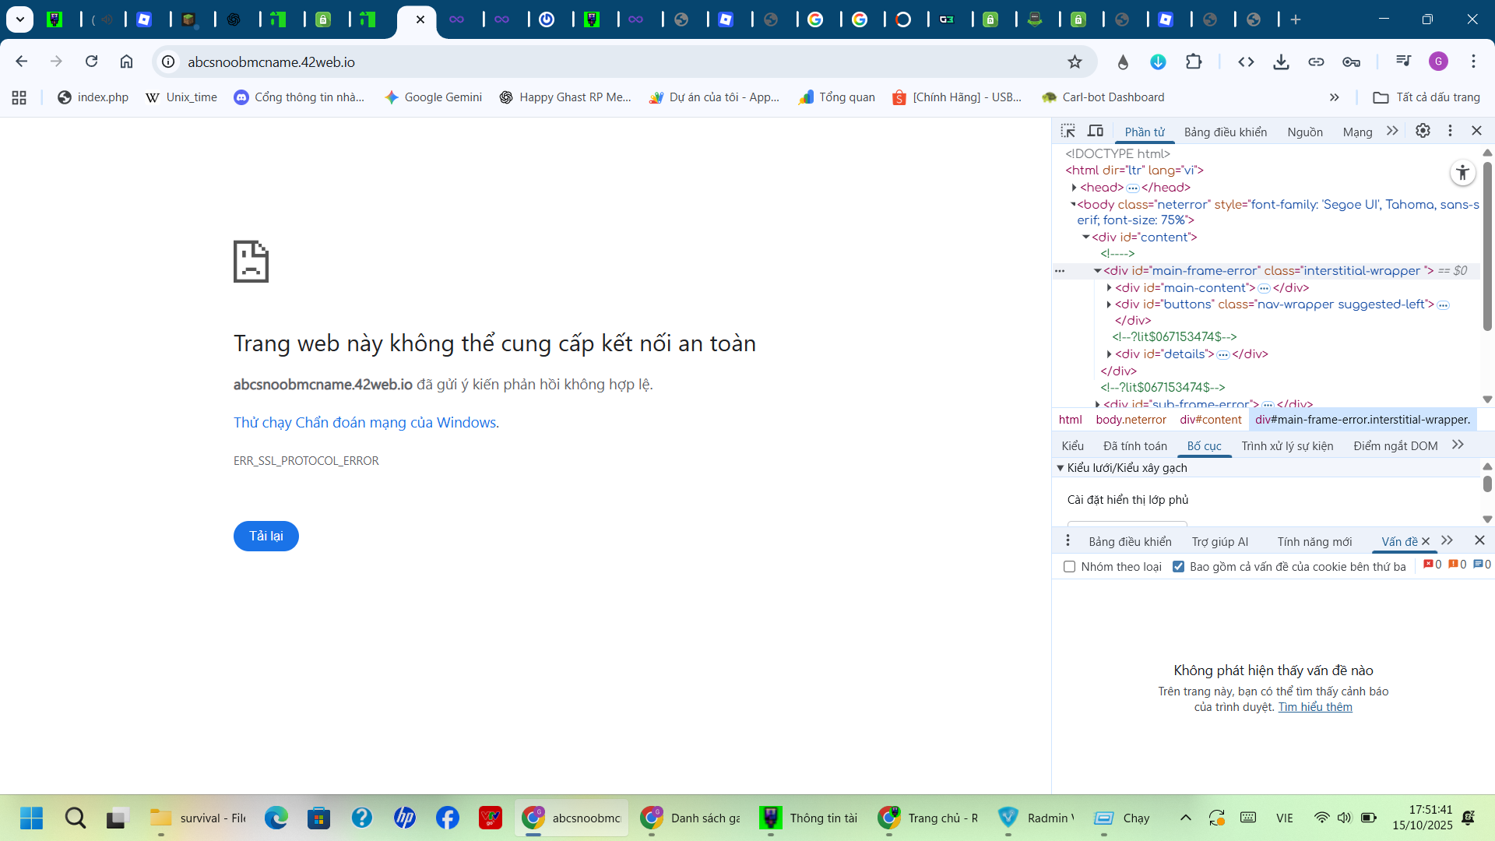The height and width of the screenshot is (841, 1495).
Task: Expand the head element node
Action: 1074,188
